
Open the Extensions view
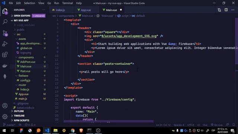click(5, 55)
